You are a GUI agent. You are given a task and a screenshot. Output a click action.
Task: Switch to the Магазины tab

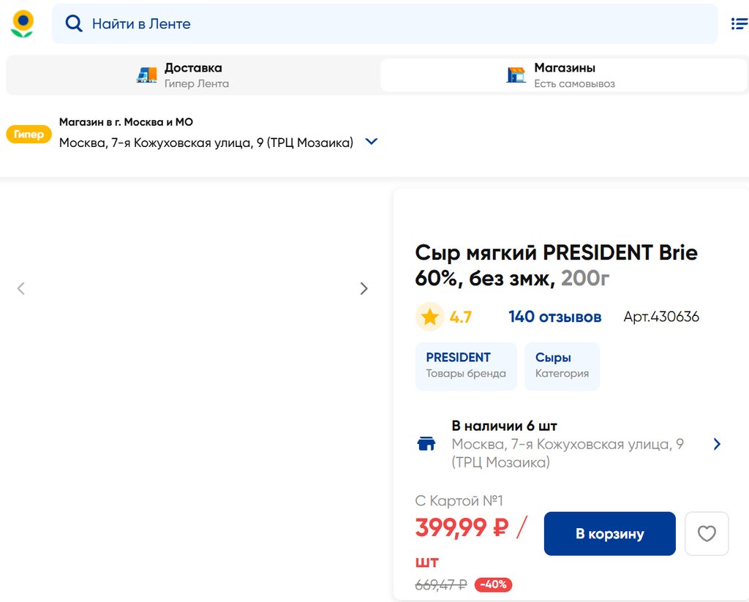tap(563, 75)
